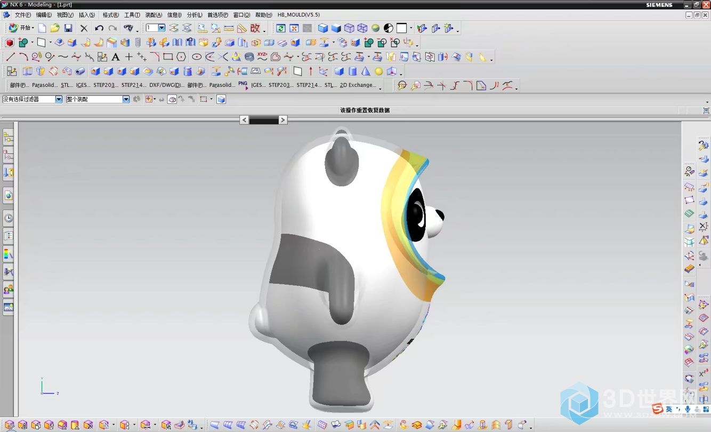The height and width of the screenshot is (432, 711).
Task: Click the DXF/DWG(D)... button
Action: click(x=167, y=85)
